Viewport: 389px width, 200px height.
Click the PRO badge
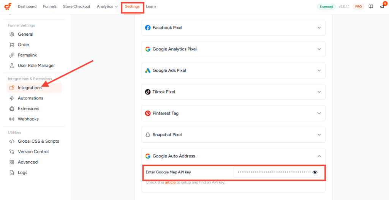pos(358,7)
